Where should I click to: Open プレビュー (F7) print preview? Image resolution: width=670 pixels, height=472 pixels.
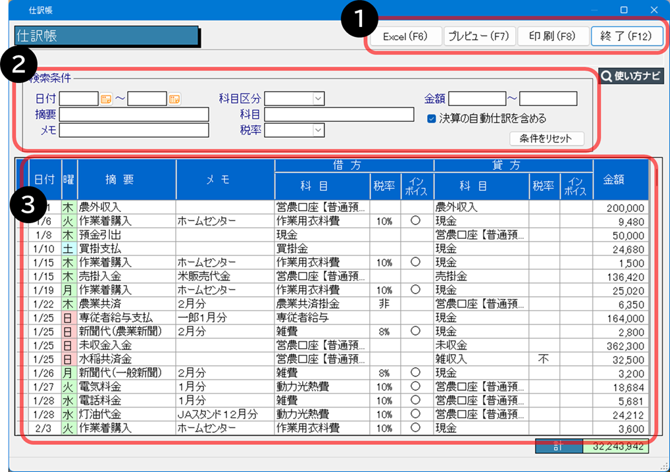coord(478,37)
